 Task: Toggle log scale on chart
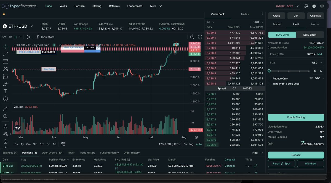tap(191, 144)
